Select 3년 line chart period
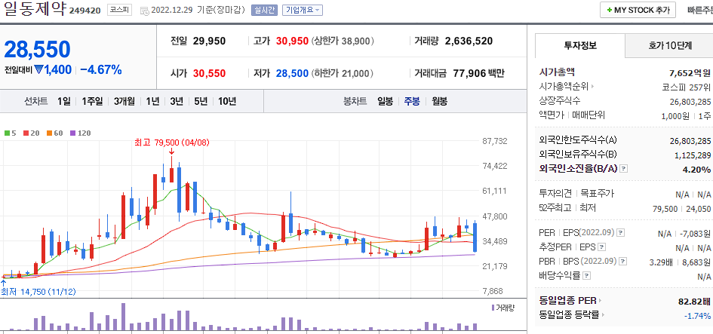 click(177, 101)
